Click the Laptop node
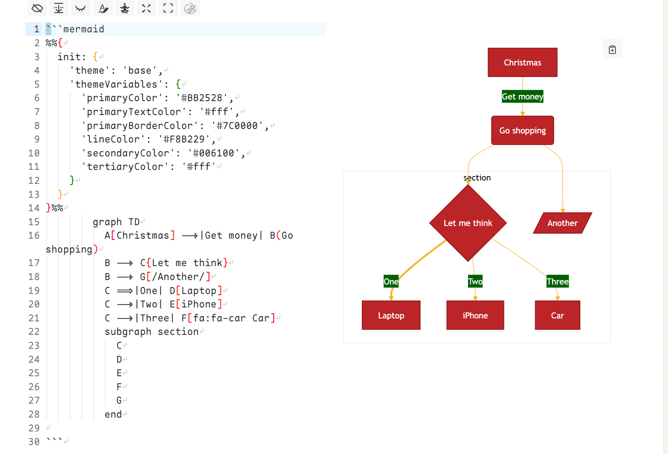Viewport: 668px width, 454px height. pos(391,315)
